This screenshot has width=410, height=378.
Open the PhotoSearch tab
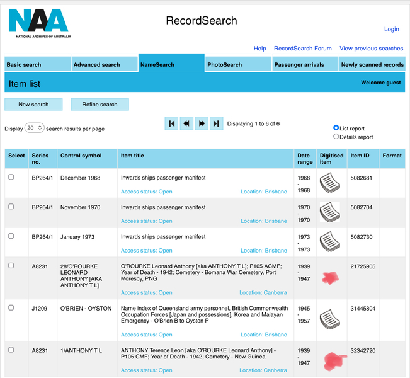click(238, 64)
